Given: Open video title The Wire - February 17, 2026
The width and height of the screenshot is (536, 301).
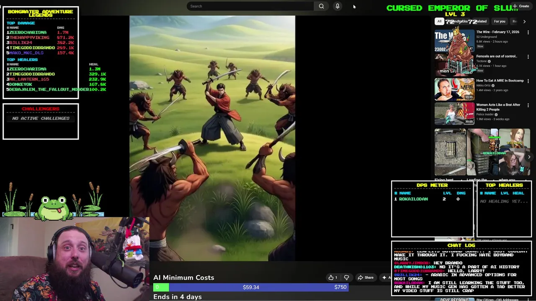Looking at the screenshot, I should [497, 32].
